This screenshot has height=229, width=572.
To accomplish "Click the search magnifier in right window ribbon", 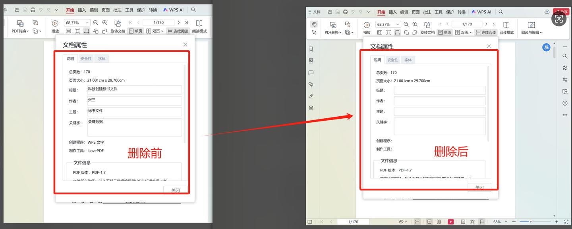I will coord(501,12).
